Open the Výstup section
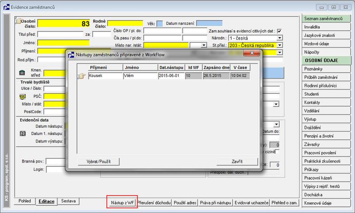 tap(326, 119)
